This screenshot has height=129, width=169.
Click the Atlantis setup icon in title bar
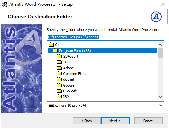[x=5, y=5]
